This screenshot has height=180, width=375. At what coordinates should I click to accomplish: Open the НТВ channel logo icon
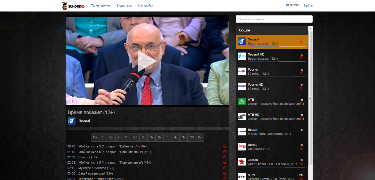[x=242, y=101]
